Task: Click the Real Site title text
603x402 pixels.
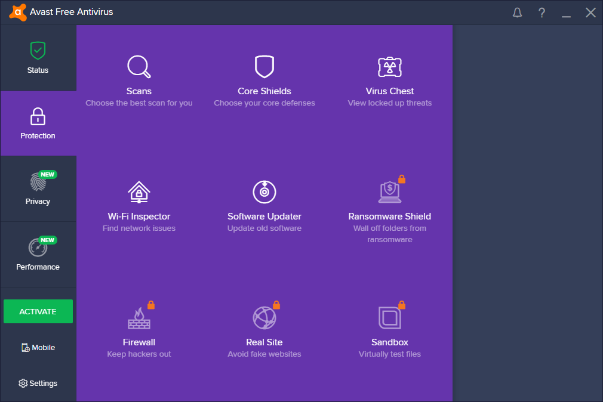Action: click(264, 342)
